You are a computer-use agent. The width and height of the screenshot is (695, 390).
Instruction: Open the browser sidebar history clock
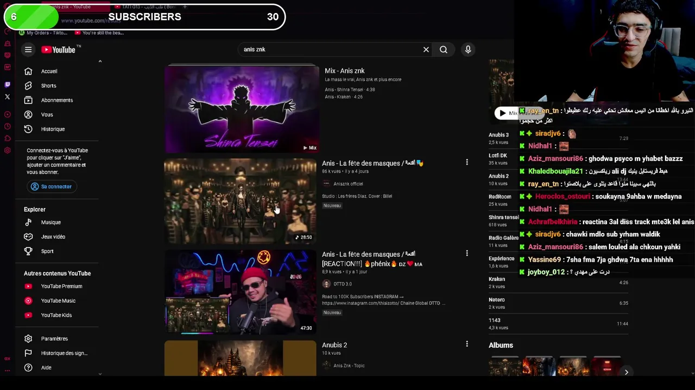tap(7, 126)
